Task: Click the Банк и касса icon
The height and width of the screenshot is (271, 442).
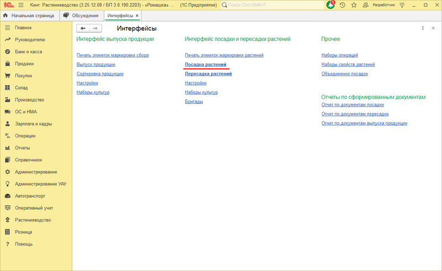Action: tap(8, 51)
